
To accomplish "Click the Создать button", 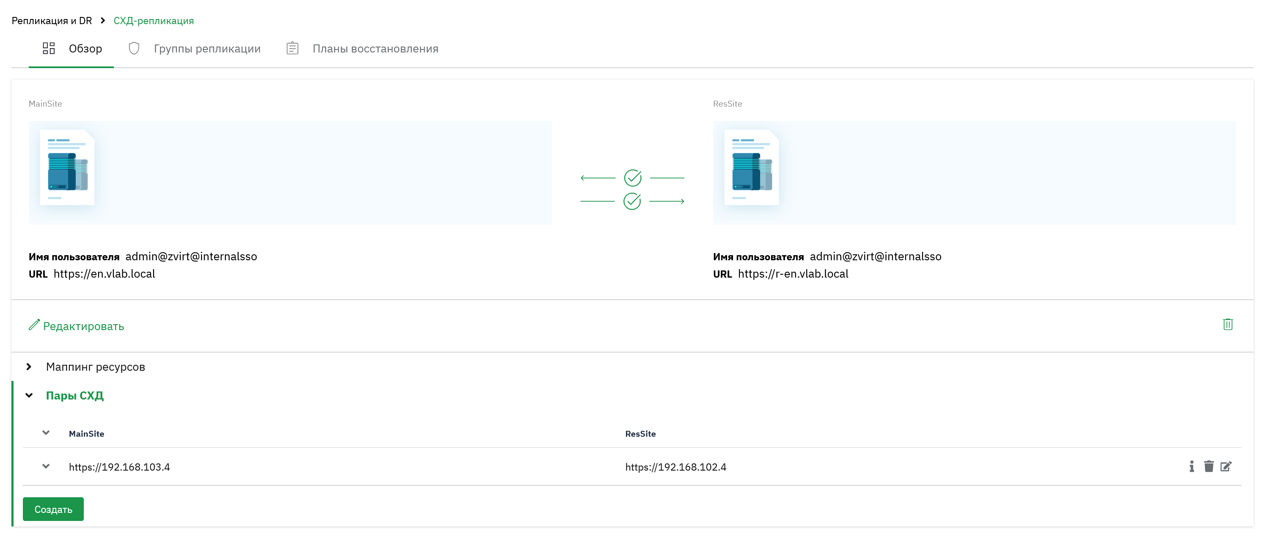I will coord(53,509).
